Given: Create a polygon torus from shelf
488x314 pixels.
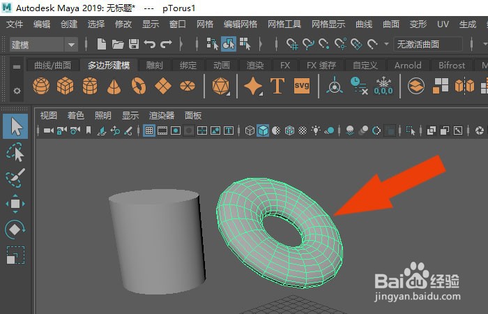Looking at the screenshot, I should click(139, 86).
